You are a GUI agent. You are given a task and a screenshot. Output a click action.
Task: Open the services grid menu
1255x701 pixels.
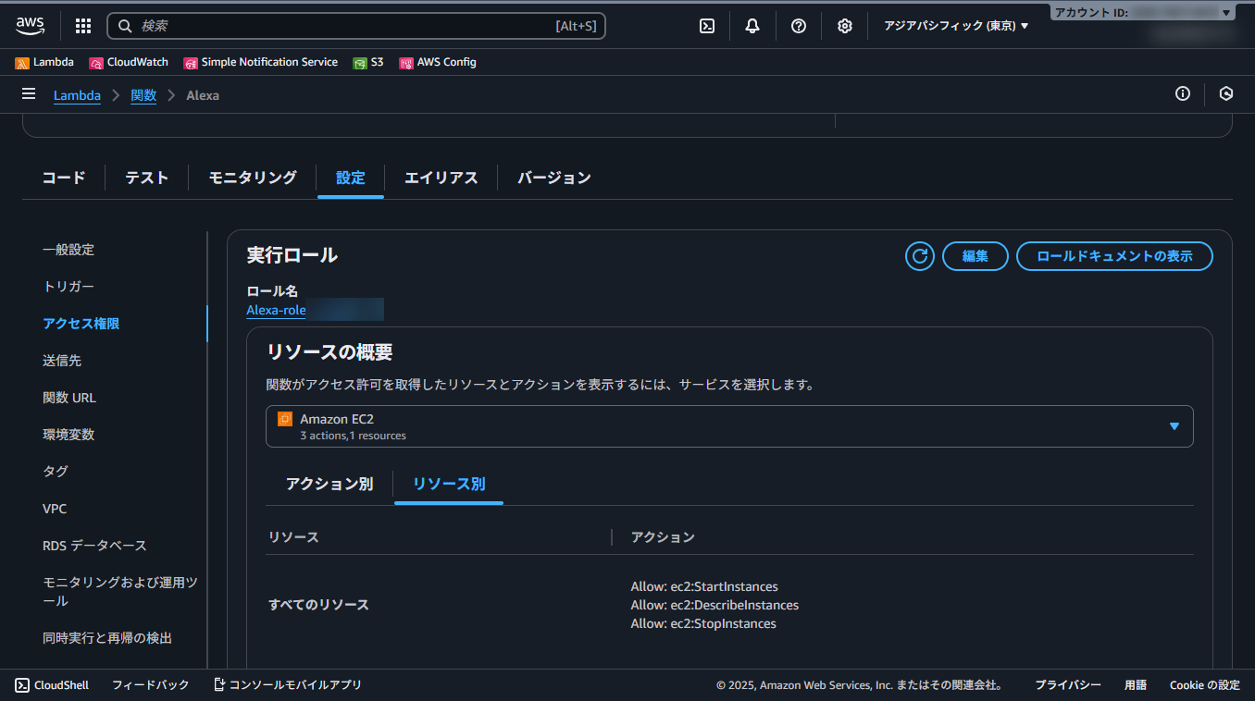click(x=82, y=25)
